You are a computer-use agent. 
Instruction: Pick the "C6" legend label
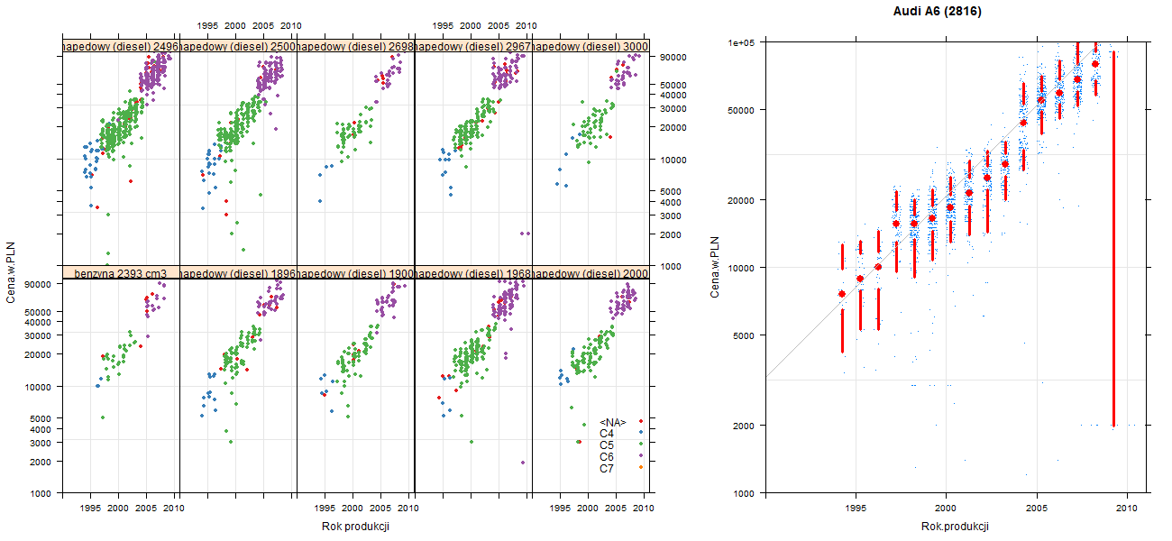coord(607,457)
